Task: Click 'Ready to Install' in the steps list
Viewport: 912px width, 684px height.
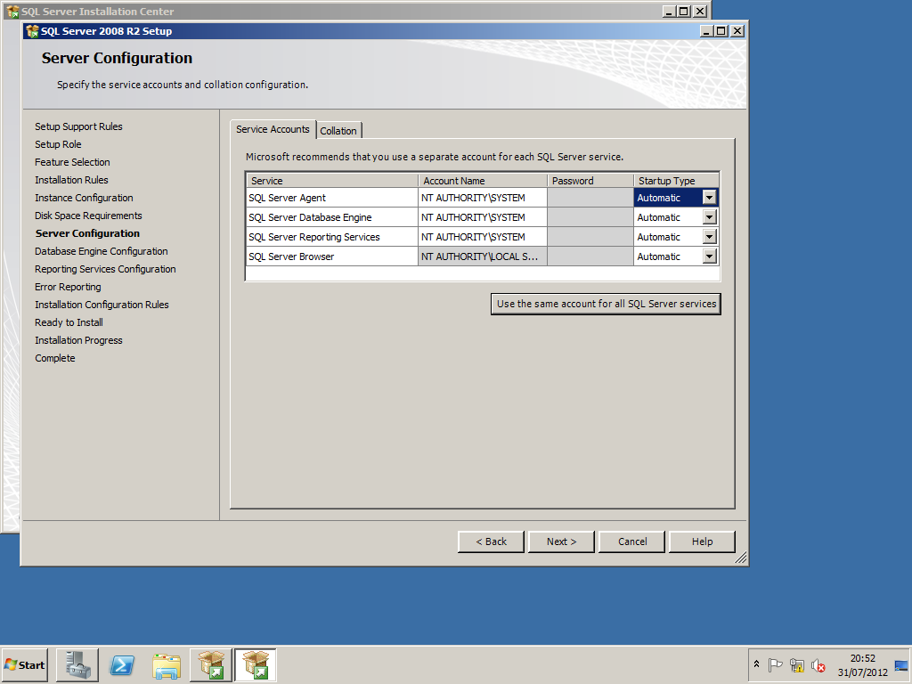Action: click(69, 322)
